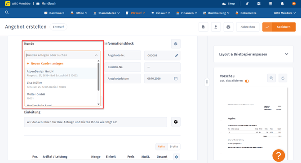The image size is (301, 163).
Task: Collapse the customer dropdown chevron
Action: 96,55
